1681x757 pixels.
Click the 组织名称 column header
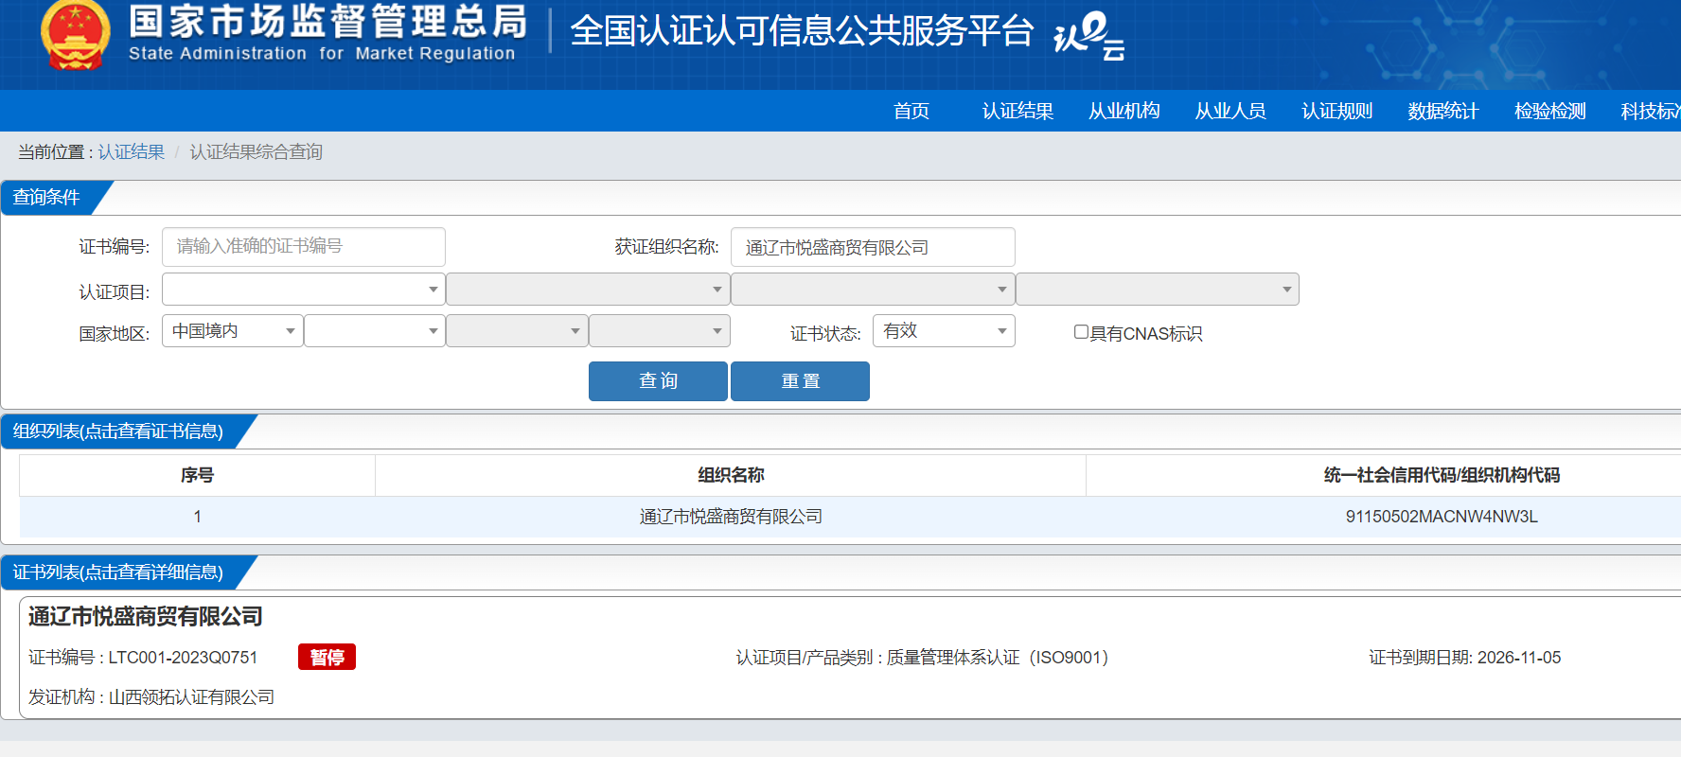(x=731, y=475)
